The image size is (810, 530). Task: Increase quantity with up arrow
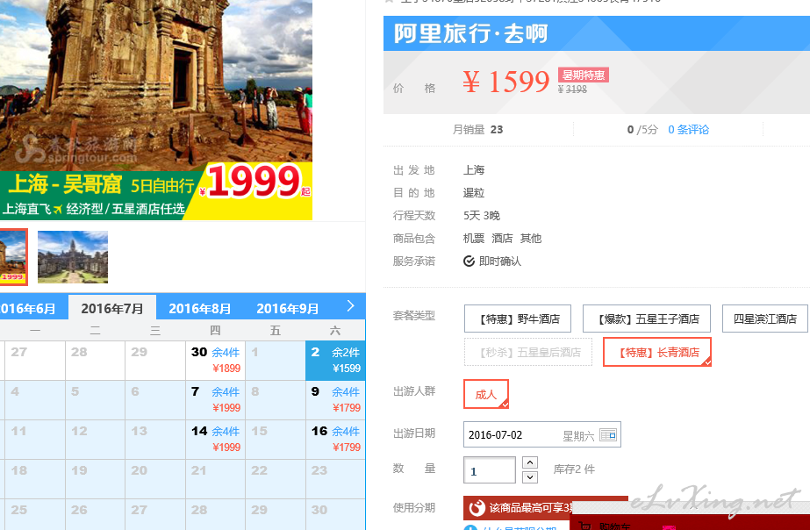(x=530, y=462)
